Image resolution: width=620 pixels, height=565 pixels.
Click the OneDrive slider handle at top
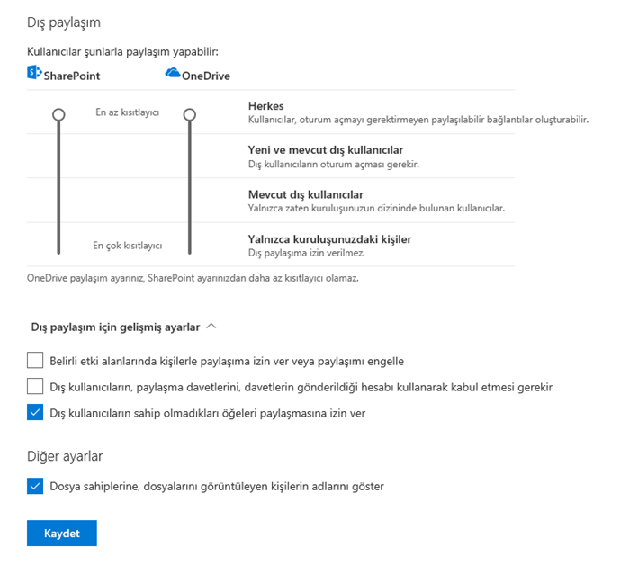coord(189,114)
